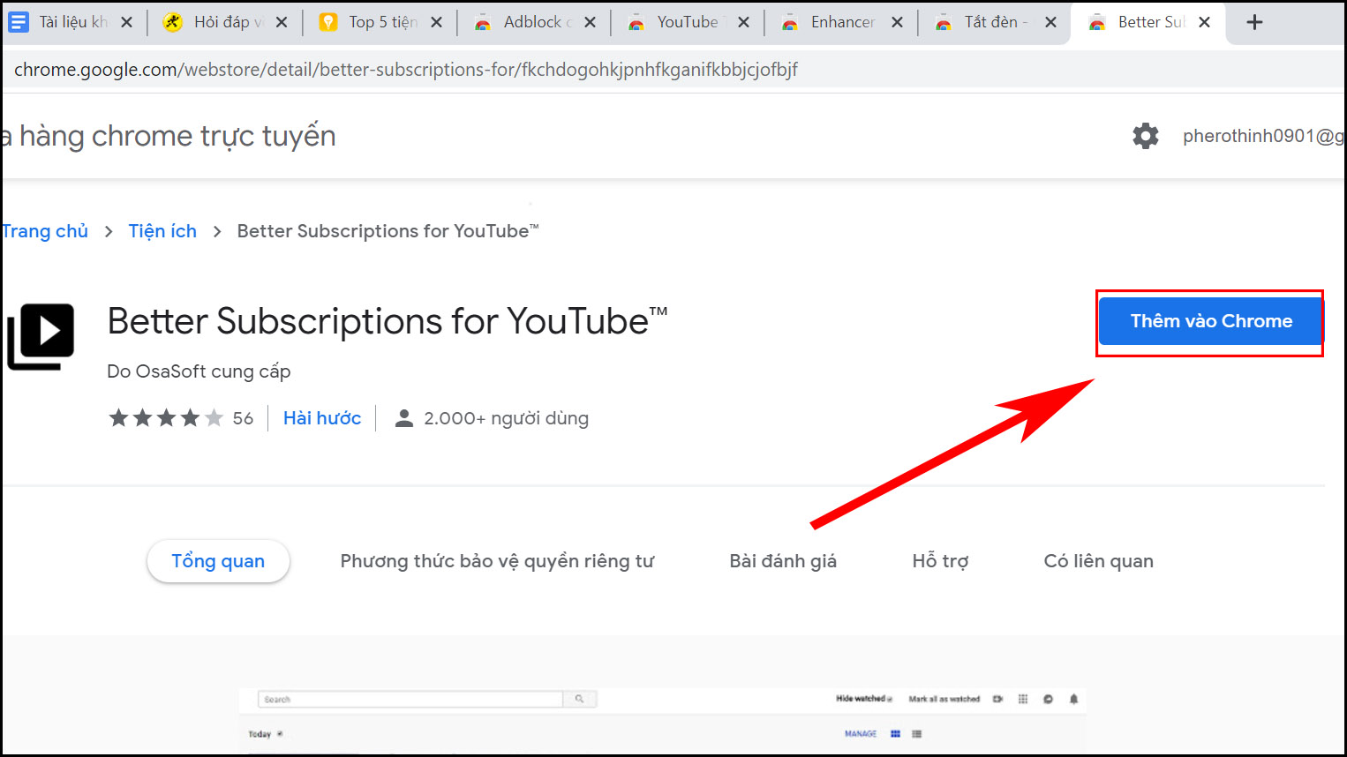1347x757 pixels.
Task: Click 'Do OsaSoft cung cấp' text
Action: 199,371
